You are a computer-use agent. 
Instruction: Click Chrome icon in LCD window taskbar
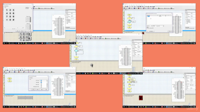[21, 107]
